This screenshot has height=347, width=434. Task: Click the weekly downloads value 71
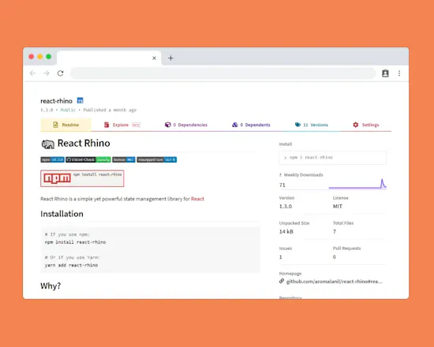click(282, 185)
